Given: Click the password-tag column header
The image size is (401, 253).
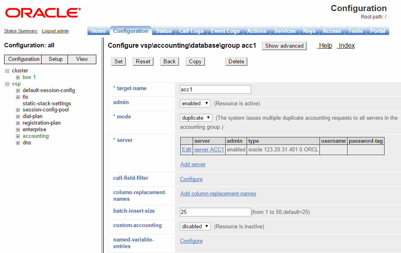Looking at the screenshot, I should [x=366, y=141].
